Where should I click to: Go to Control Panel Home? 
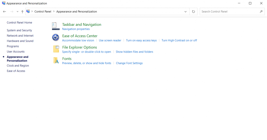[19, 22]
